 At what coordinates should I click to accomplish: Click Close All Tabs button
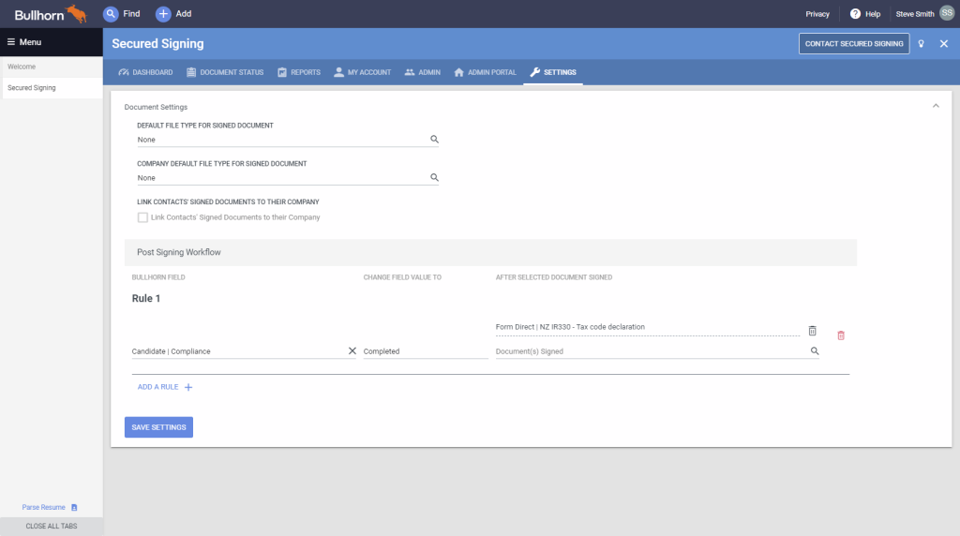tap(52, 527)
